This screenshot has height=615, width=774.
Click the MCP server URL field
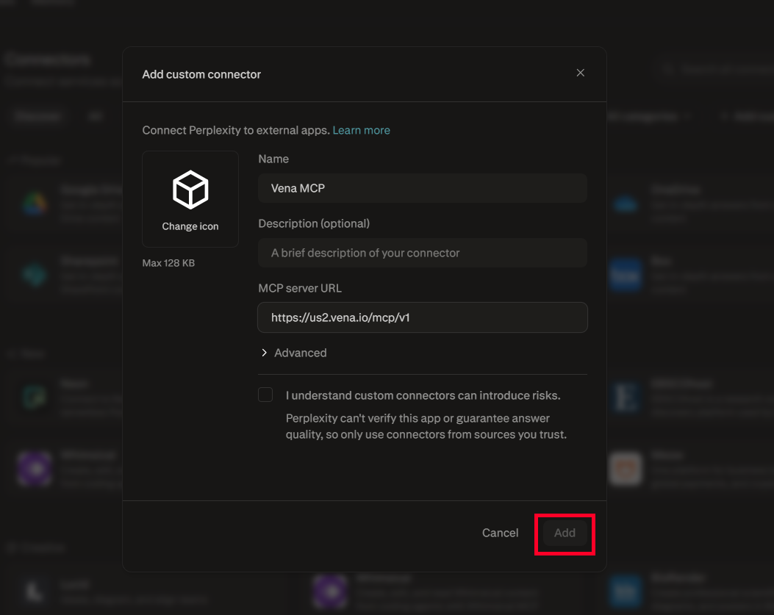click(x=423, y=317)
